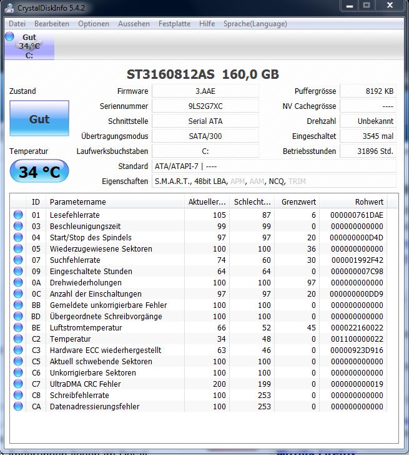Maximize the CrystalDiskInfo window

(x=367, y=6)
